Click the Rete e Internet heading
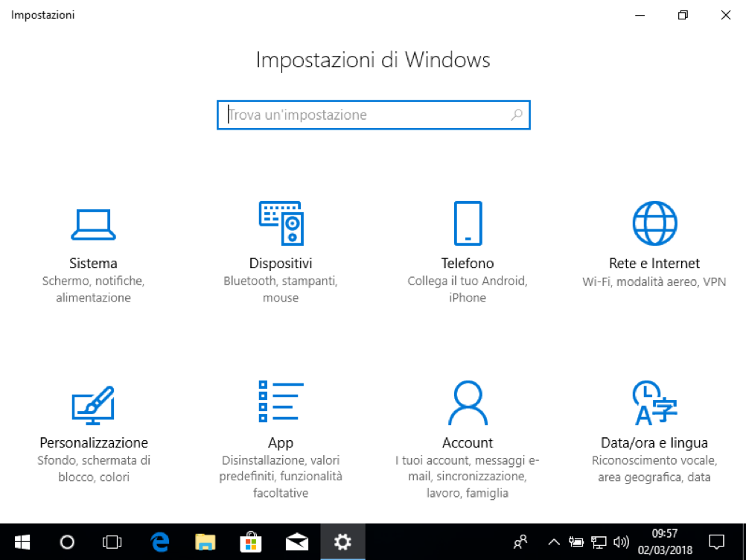This screenshot has width=746, height=560. coord(654,263)
